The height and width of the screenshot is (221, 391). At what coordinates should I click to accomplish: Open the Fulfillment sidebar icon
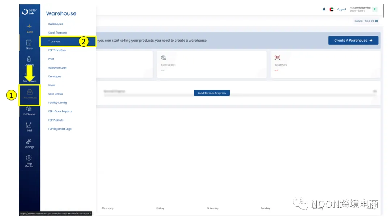[x=29, y=109]
